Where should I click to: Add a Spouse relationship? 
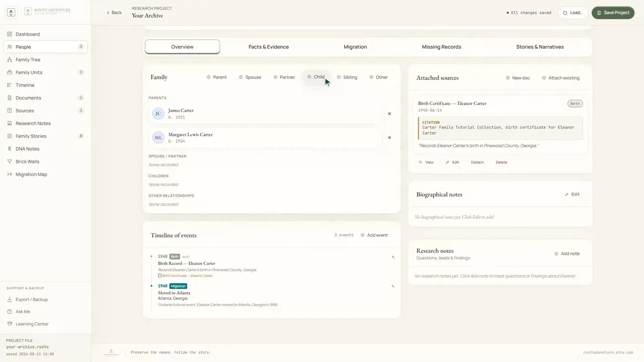coord(250,77)
